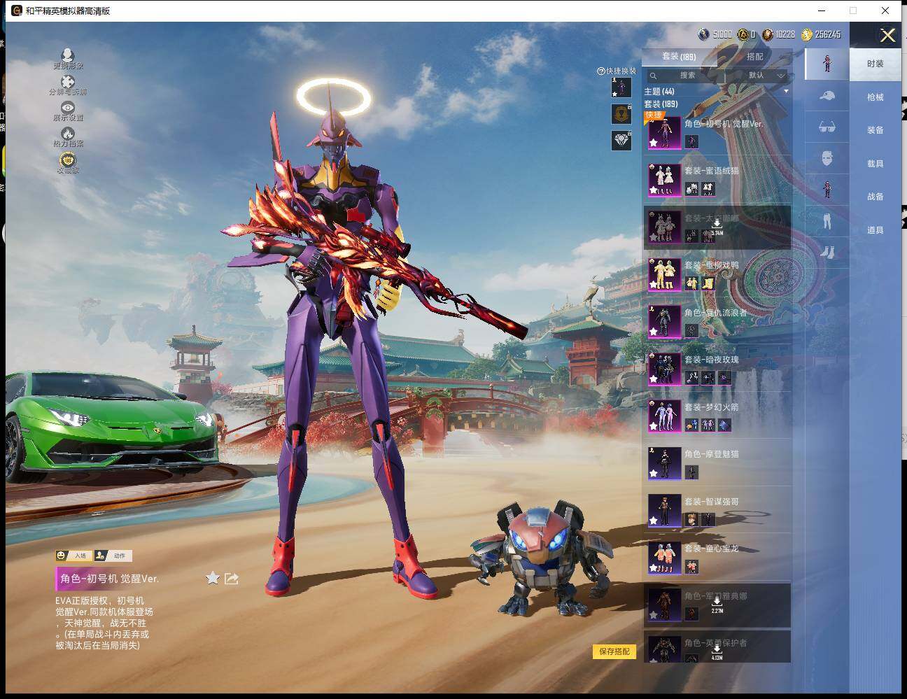Switch to the 载具 tab
907x699 pixels.
point(876,164)
